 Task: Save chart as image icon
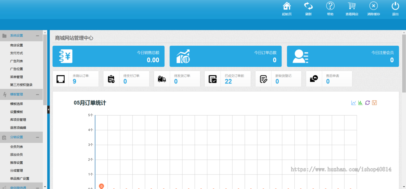pyautogui.click(x=374, y=103)
